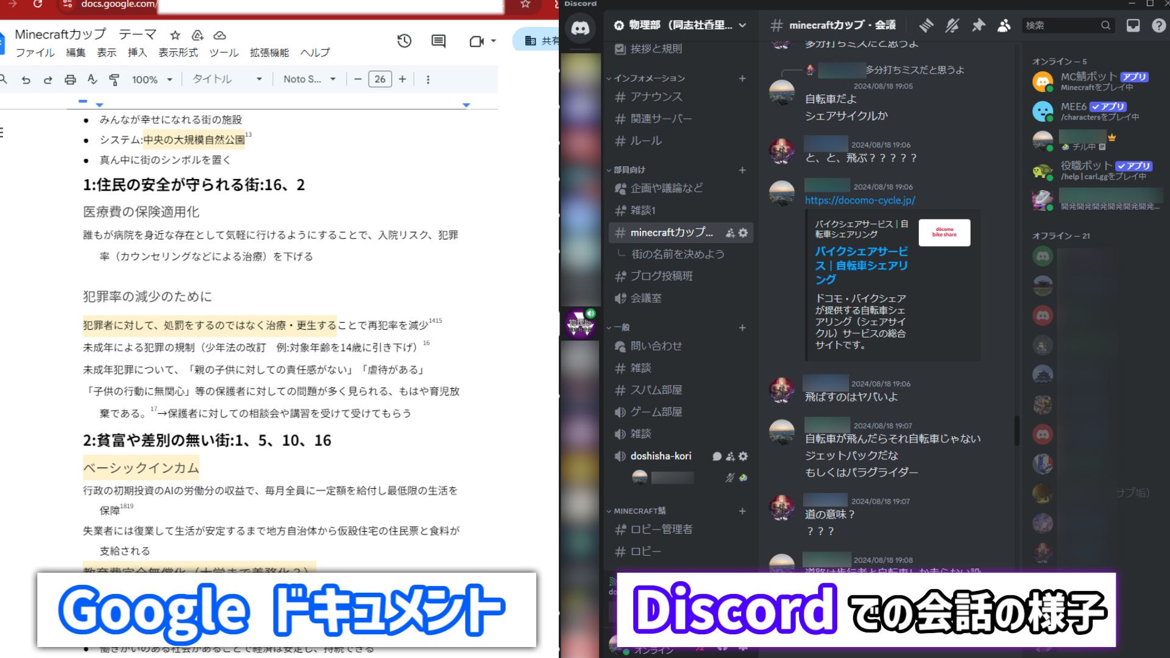
Task: Decrease the font size
Action: pos(358,80)
